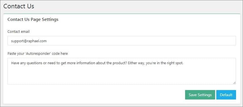Click inside the Autoresponder code textarea

tap(122, 71)
